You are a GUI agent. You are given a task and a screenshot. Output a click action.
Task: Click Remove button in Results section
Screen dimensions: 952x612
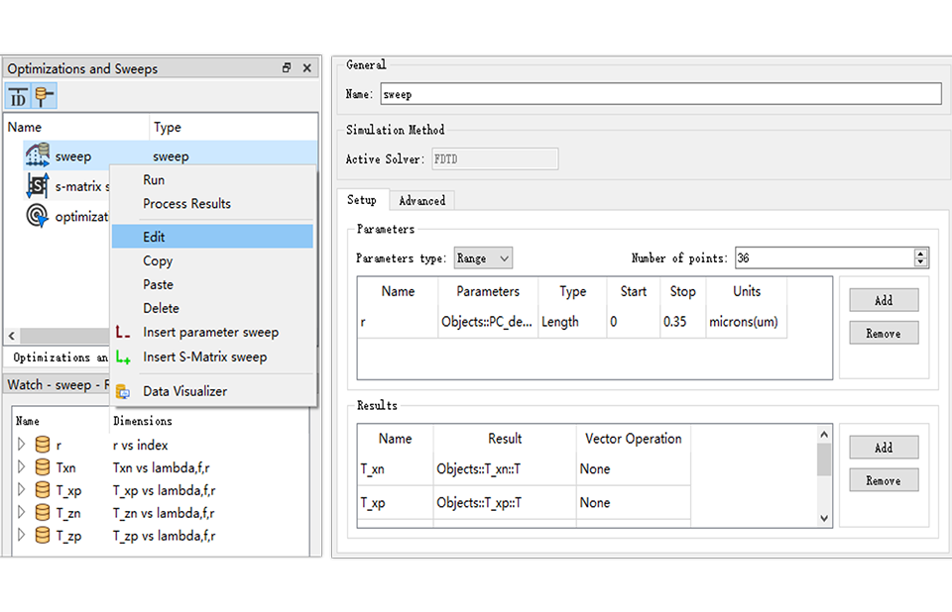[884, 480]
